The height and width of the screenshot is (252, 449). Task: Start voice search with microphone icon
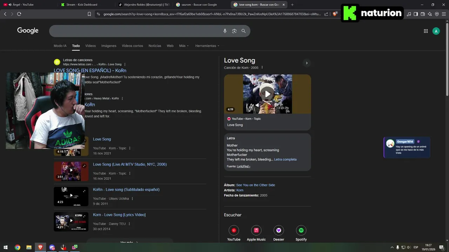pos(225,31)
